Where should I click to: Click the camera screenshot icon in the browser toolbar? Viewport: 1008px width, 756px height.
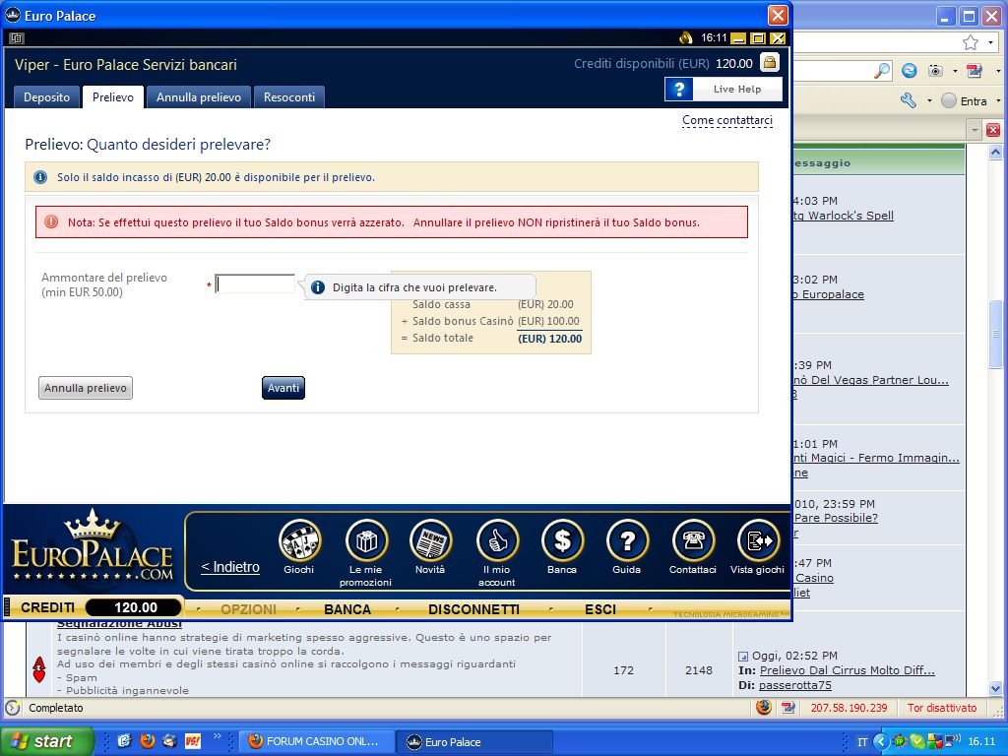(936, 71)
